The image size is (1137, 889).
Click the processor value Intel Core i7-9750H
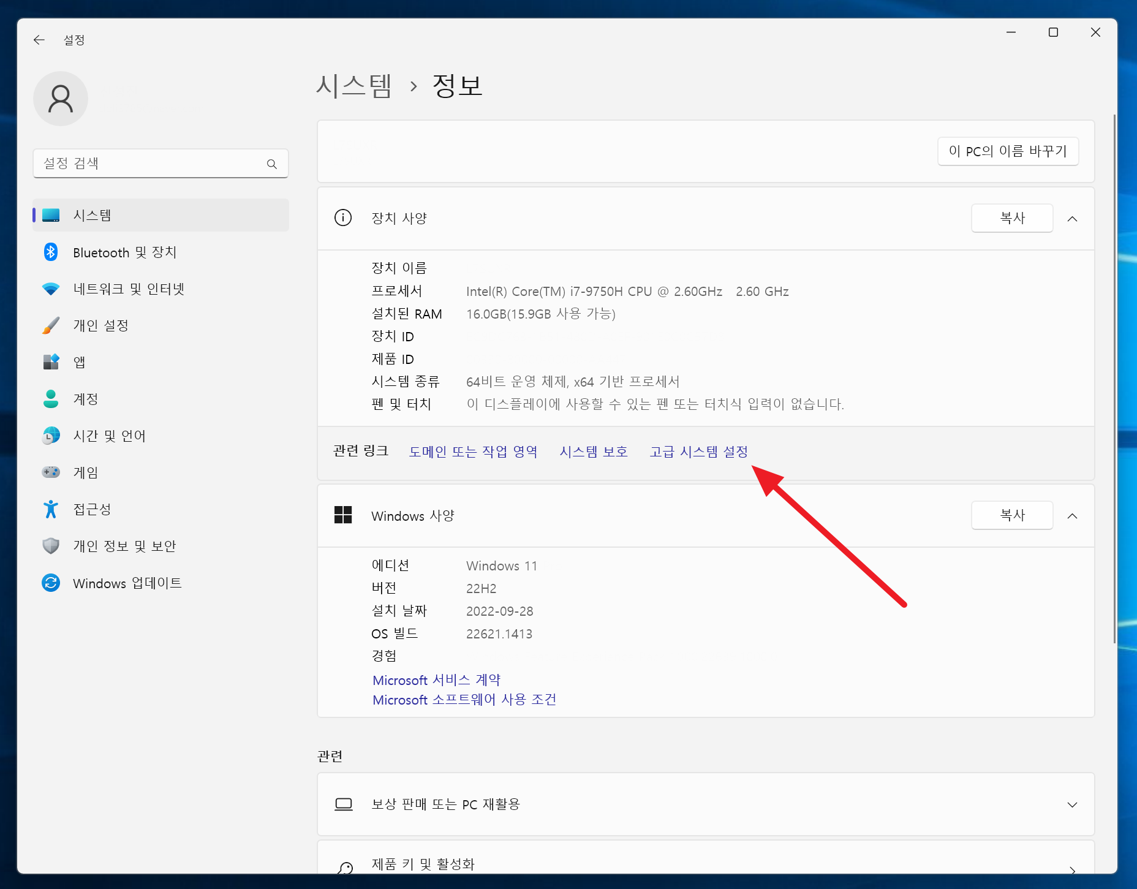tap(627, 292)
